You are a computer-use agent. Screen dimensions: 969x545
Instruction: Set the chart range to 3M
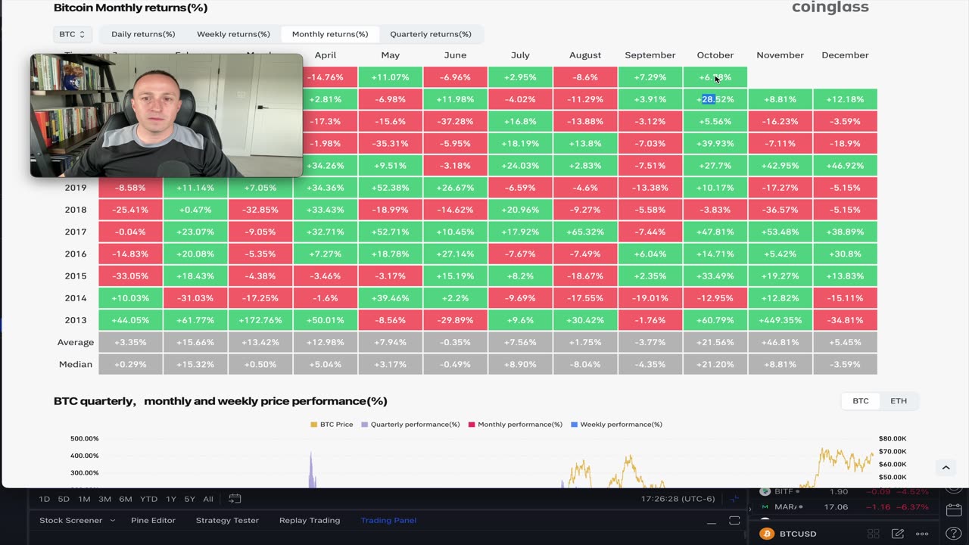(104, 499)
